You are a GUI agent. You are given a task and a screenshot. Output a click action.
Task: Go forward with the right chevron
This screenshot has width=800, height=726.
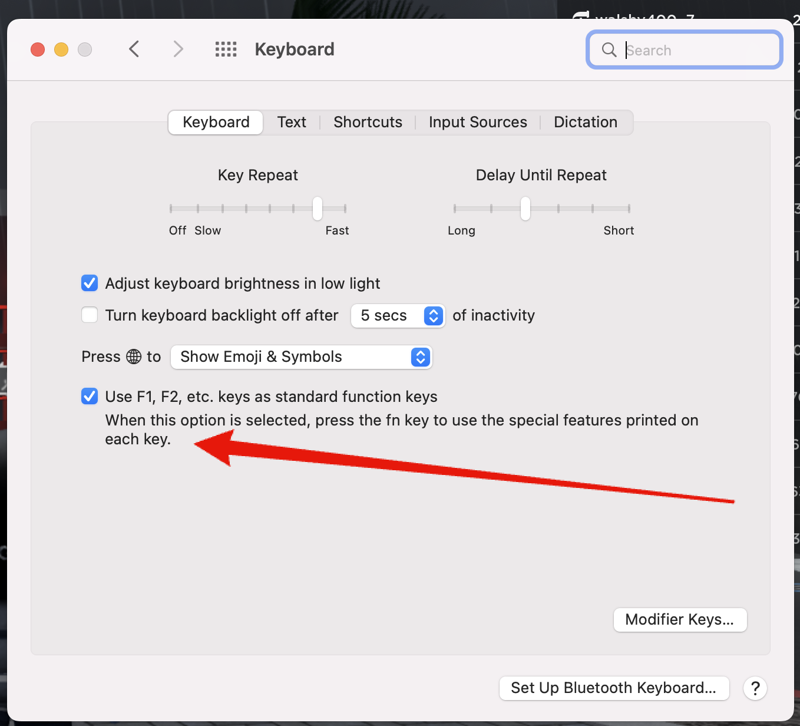point(178,49)
